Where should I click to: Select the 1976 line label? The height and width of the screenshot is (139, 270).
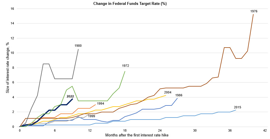[254, 11]
